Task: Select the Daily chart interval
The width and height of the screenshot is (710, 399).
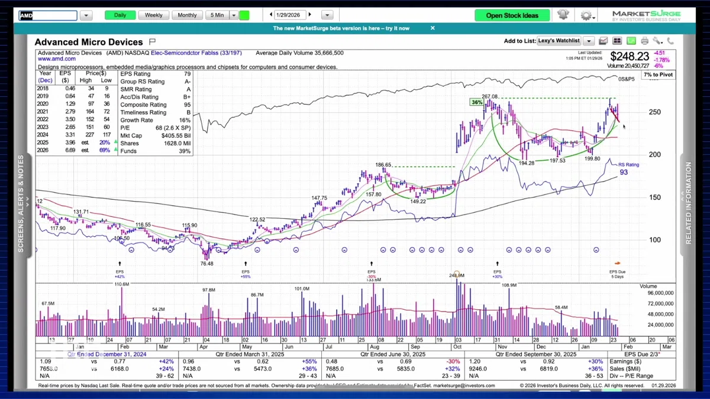Action: click(120, 15)
